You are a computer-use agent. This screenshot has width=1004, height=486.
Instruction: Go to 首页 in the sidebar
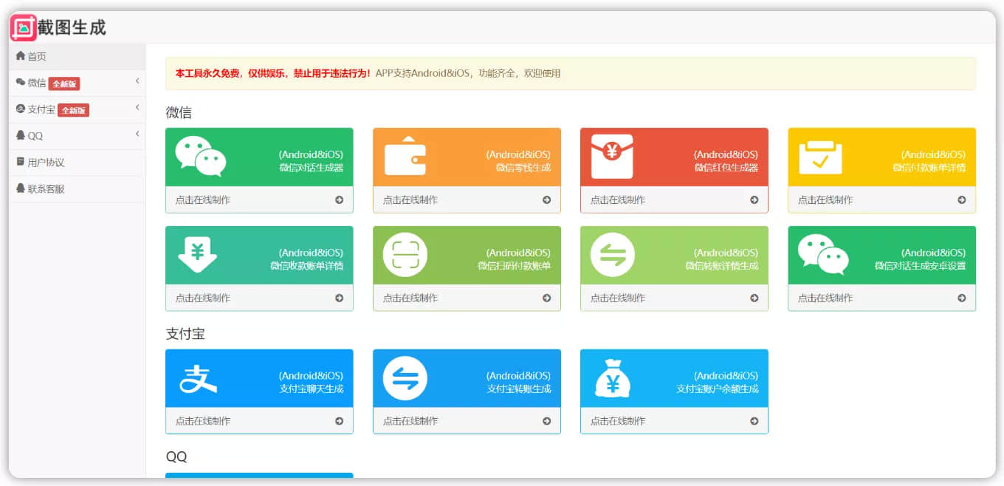[x=37, y=57]
